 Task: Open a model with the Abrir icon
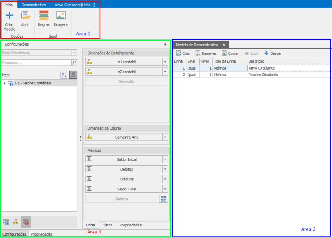pos(25,16)
